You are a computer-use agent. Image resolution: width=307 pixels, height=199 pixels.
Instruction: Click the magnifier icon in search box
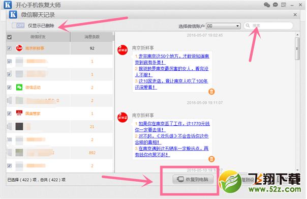(x=248, y=25)
